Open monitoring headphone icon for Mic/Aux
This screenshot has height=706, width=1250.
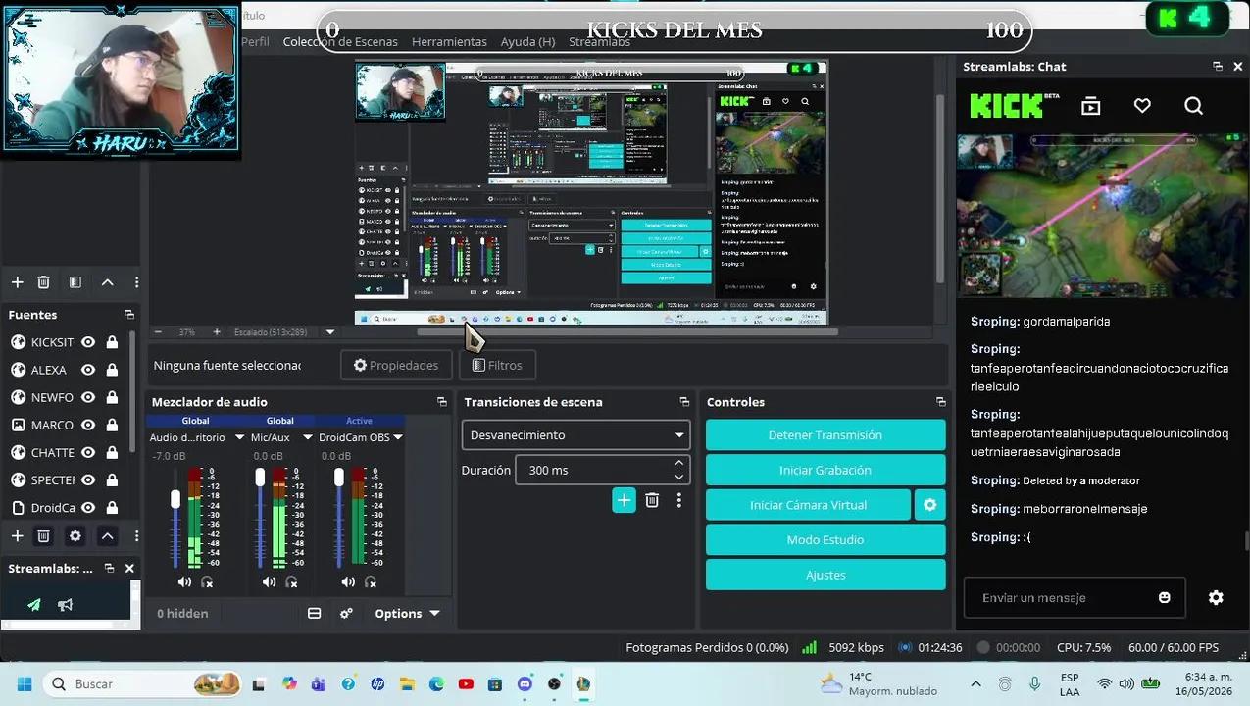291,581
